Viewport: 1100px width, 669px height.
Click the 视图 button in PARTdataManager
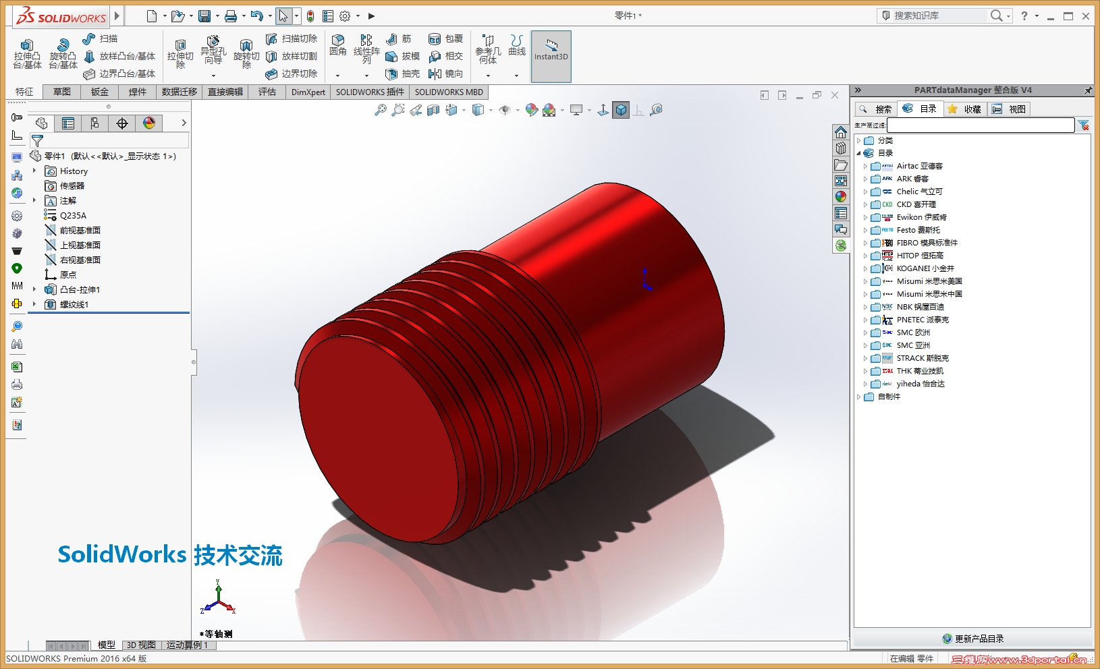point(1010,109)
